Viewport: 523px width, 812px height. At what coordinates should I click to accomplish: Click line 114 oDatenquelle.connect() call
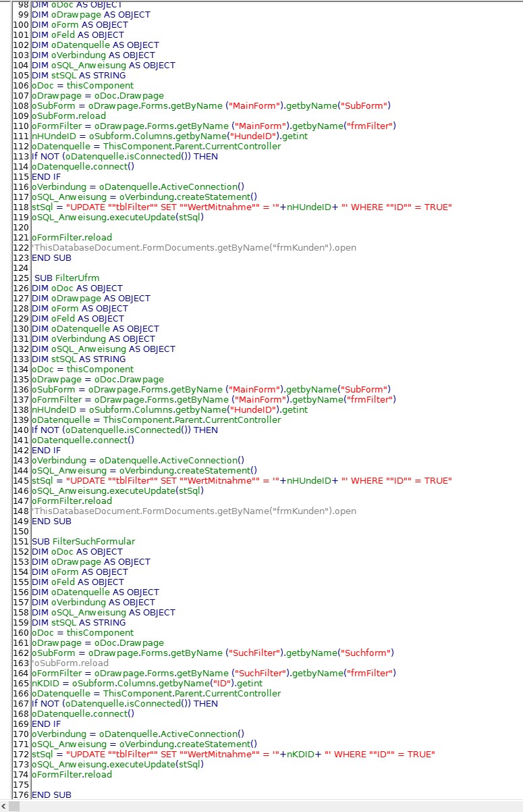(83, 167)
